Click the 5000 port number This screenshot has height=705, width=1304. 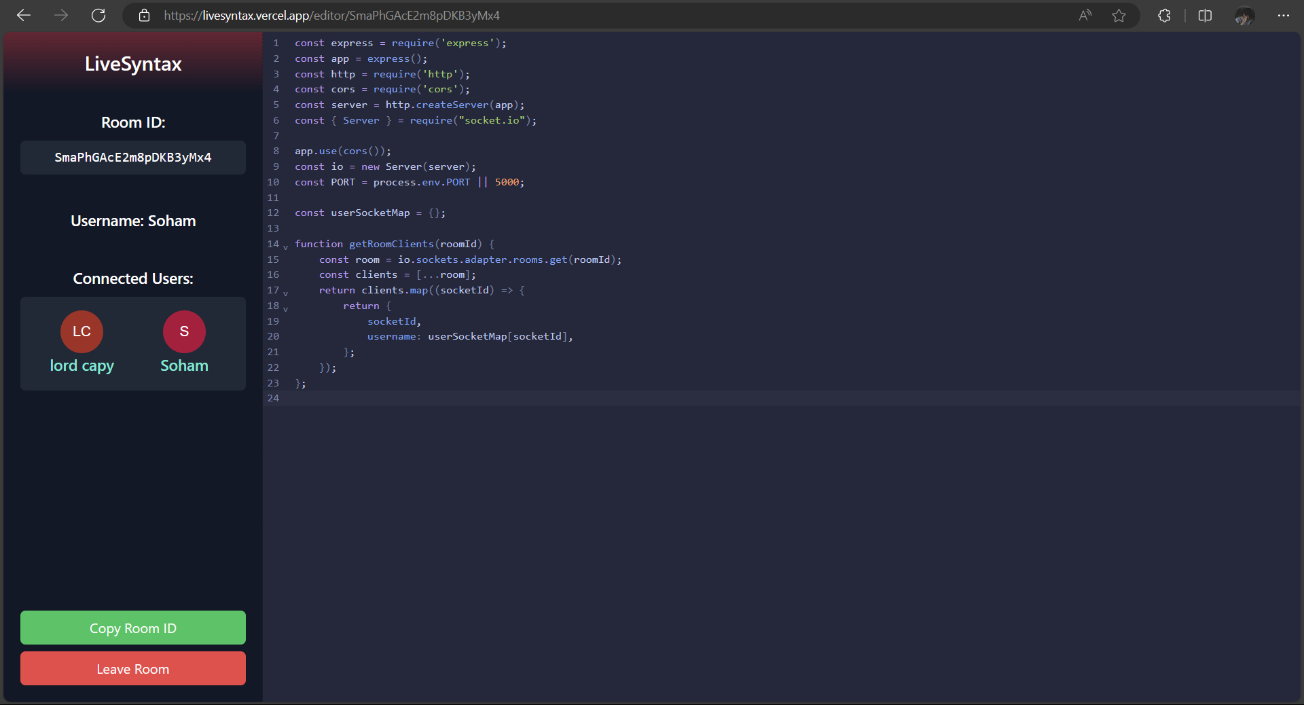(507, 182)
